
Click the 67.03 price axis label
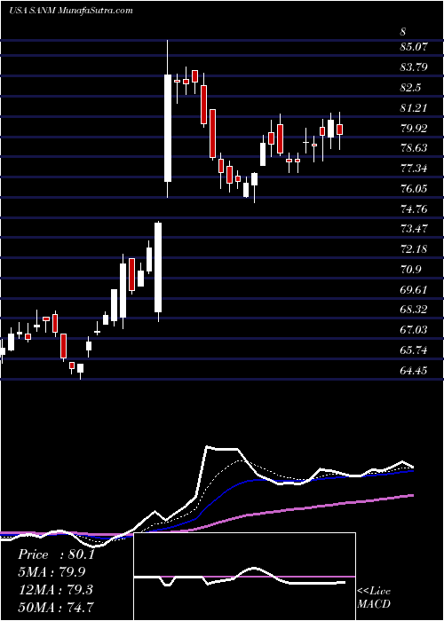coord(415,330)
